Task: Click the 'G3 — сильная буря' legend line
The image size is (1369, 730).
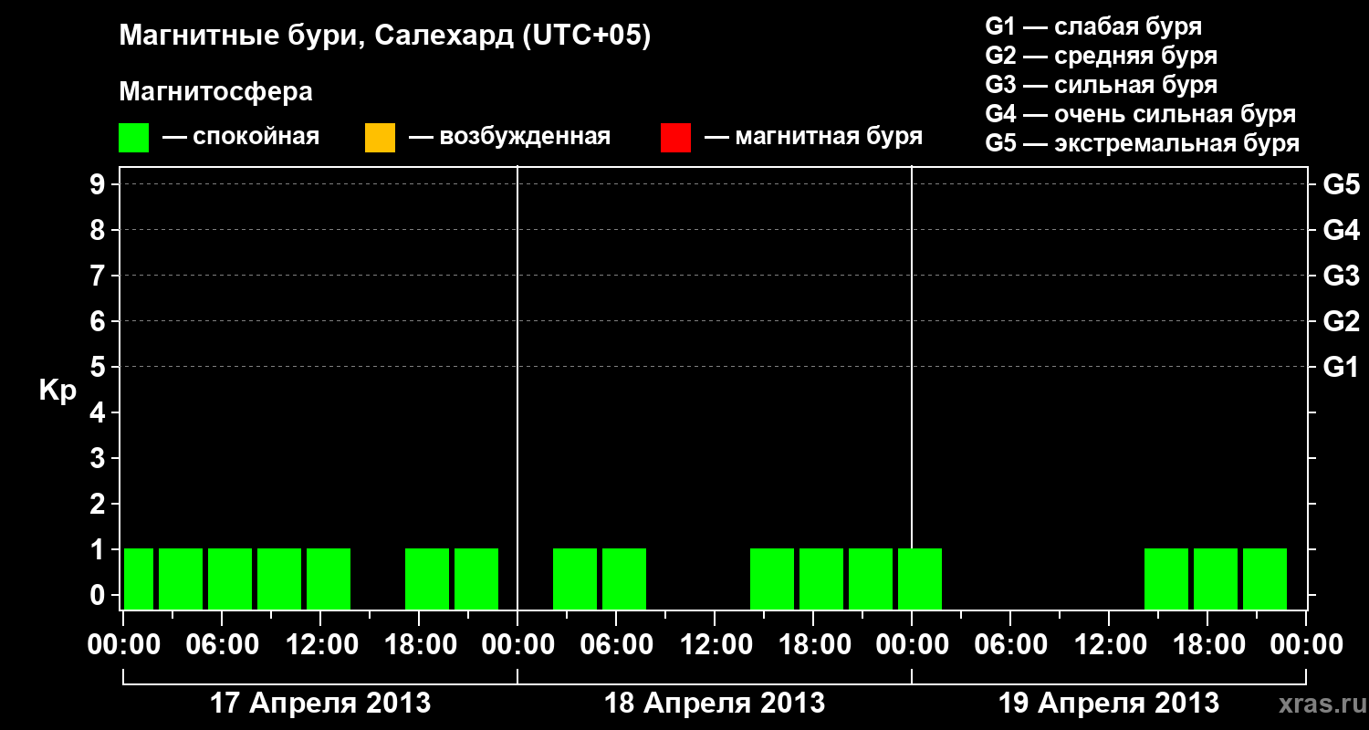Action: [1102, 85]
